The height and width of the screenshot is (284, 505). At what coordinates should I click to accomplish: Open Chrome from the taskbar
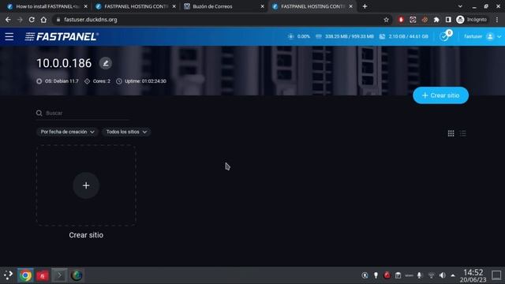tap(25, 275)
